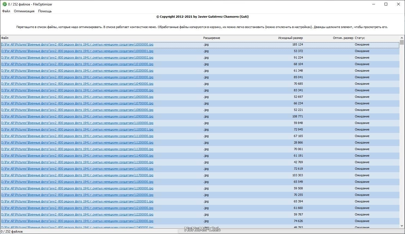The image size is (405, 234).
Task: Click the vertical scrollbar thumb
Action: pyautogui.click(x=402, y=42)
